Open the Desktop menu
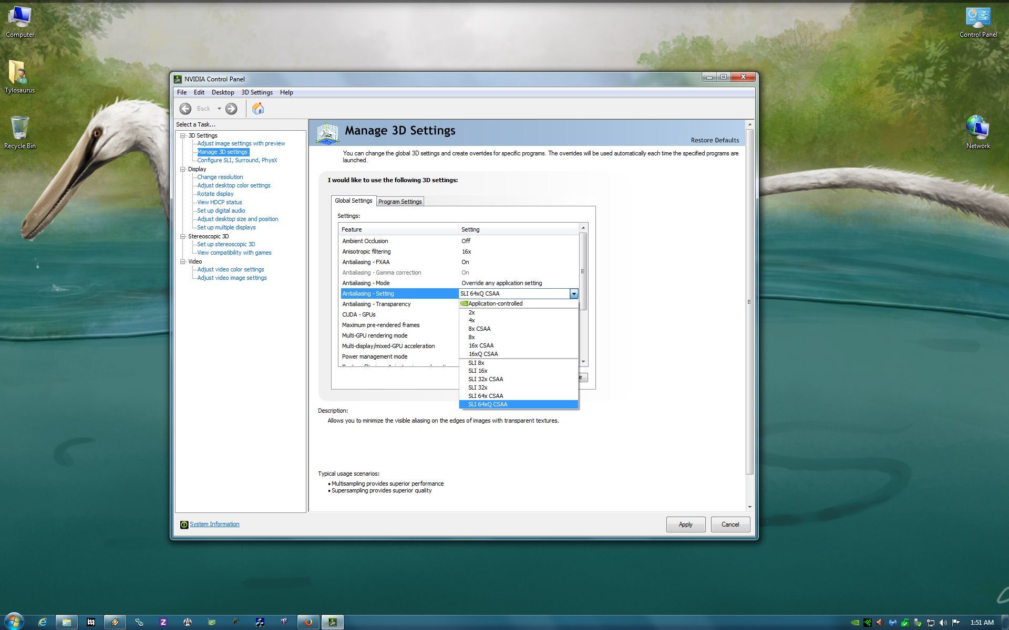This screenshot has width=1009, height=630. coord(223,92)
